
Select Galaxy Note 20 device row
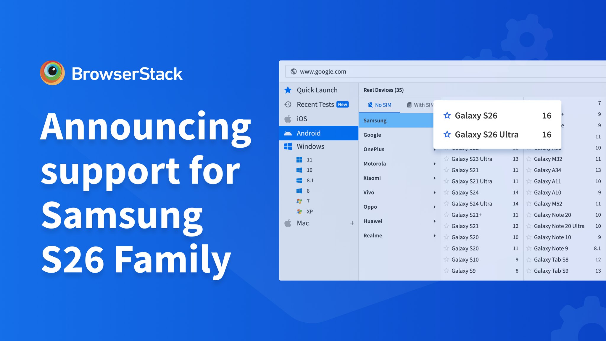pyautogui.click(x=565, y=215)
